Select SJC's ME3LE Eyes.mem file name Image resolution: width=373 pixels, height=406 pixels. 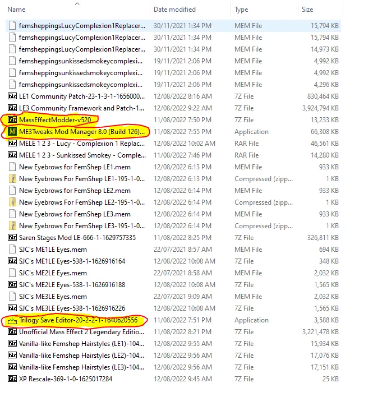pos(53,297)
